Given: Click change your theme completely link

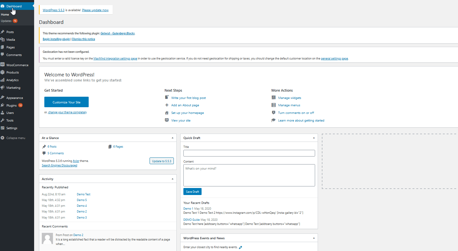Looking at the screenshot, I should coord(67,112).
